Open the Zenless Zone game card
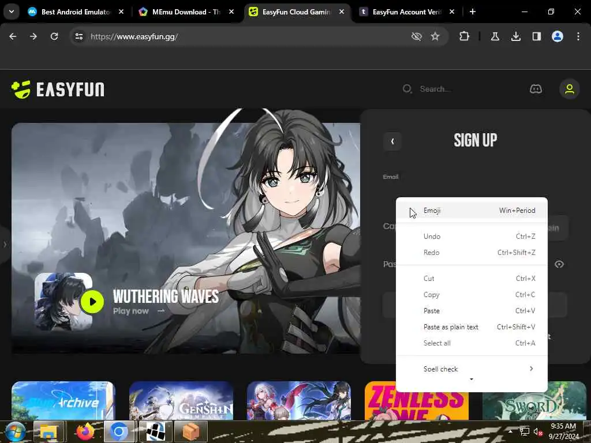591x443 pixels. click(x=417, y=401)
